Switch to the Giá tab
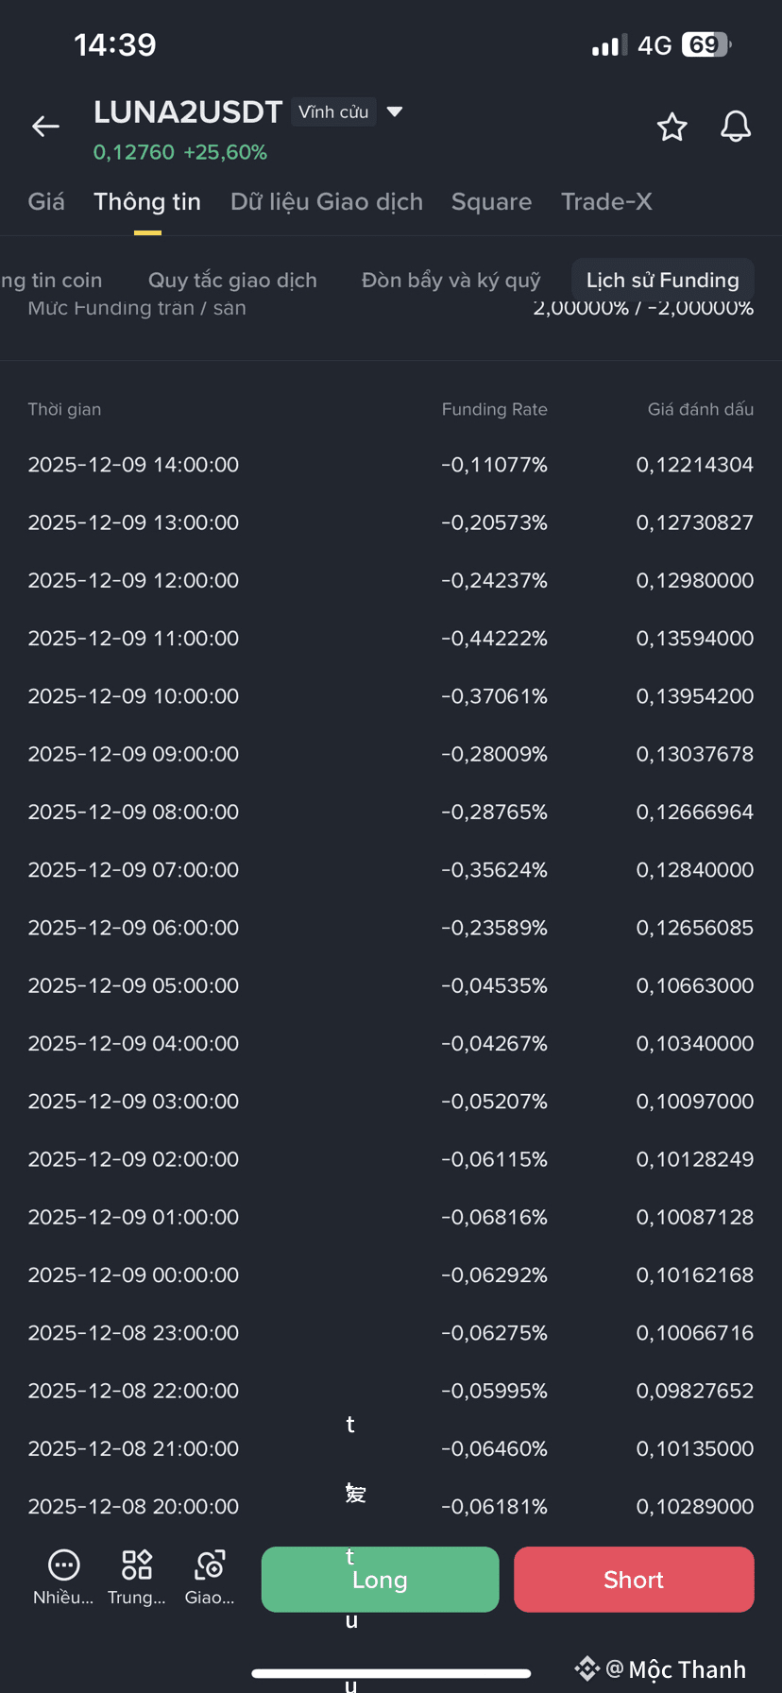Viewport: 782px width, 1693px height. point(46,201)
